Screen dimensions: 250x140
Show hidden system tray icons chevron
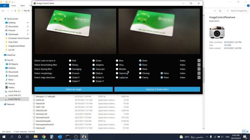tap(207, 137)
